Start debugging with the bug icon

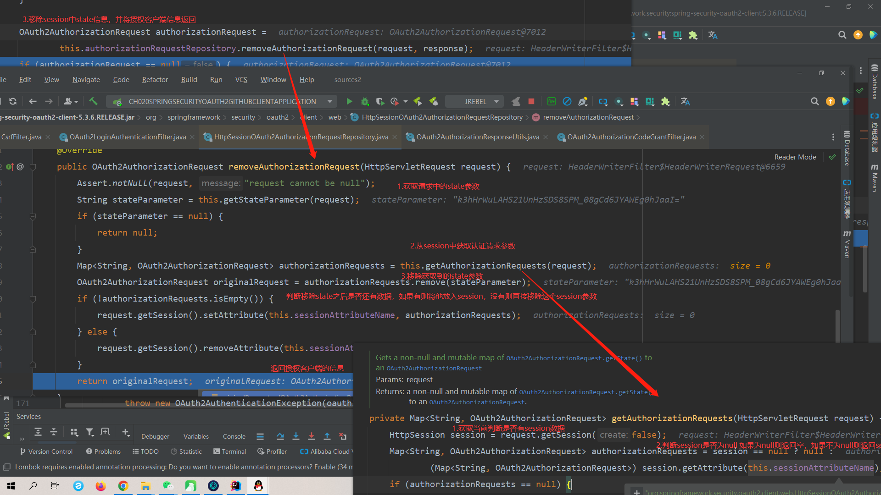point(365,101)
